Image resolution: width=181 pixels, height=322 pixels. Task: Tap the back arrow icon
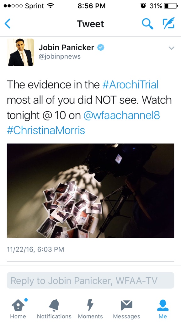[x=8, y=24]
